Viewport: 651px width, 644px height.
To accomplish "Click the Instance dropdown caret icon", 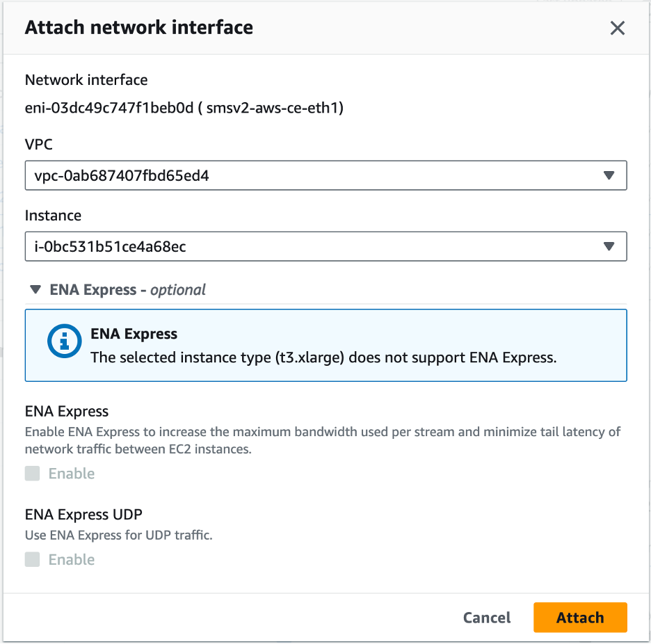I will [609, 246].
